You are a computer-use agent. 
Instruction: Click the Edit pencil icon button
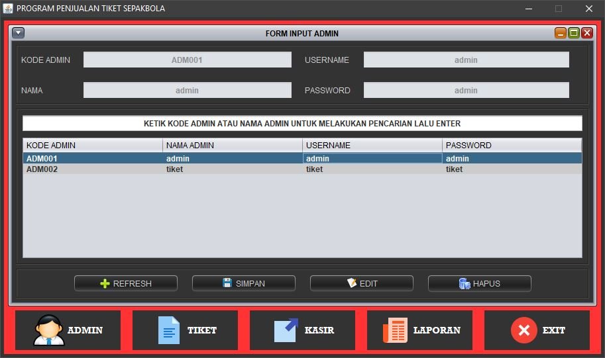(362, 283)
